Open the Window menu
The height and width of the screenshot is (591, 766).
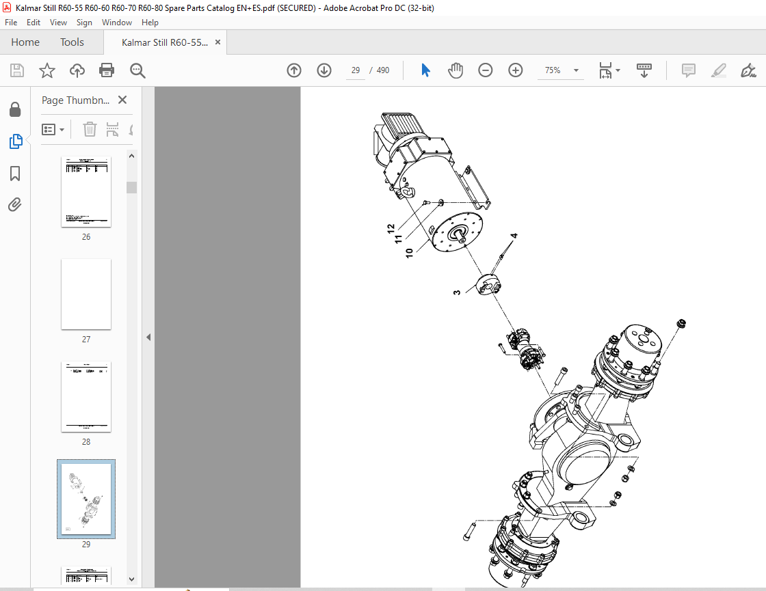(117, 23)
